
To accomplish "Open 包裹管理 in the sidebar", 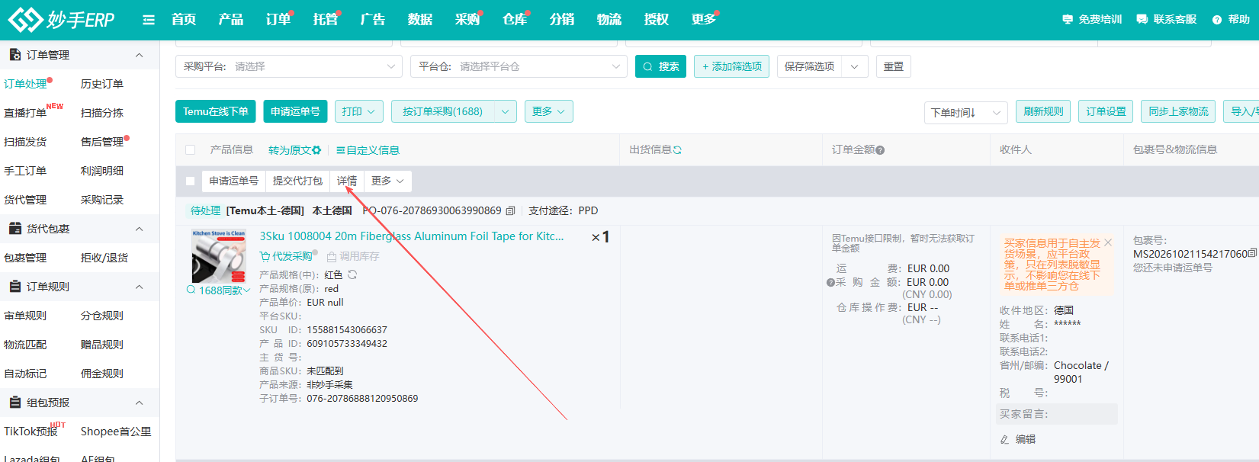I will (25, 258).
